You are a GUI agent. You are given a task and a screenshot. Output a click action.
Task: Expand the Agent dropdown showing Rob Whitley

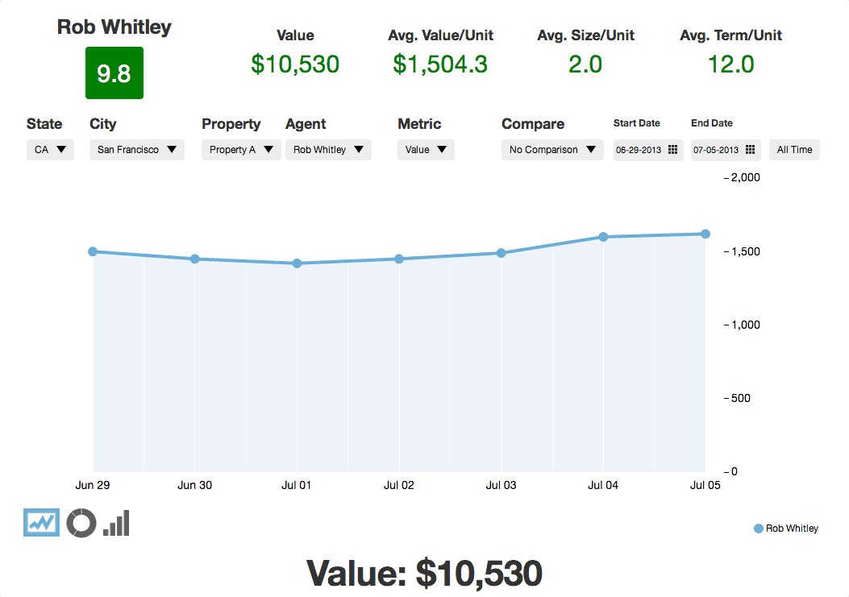point(328,150)
